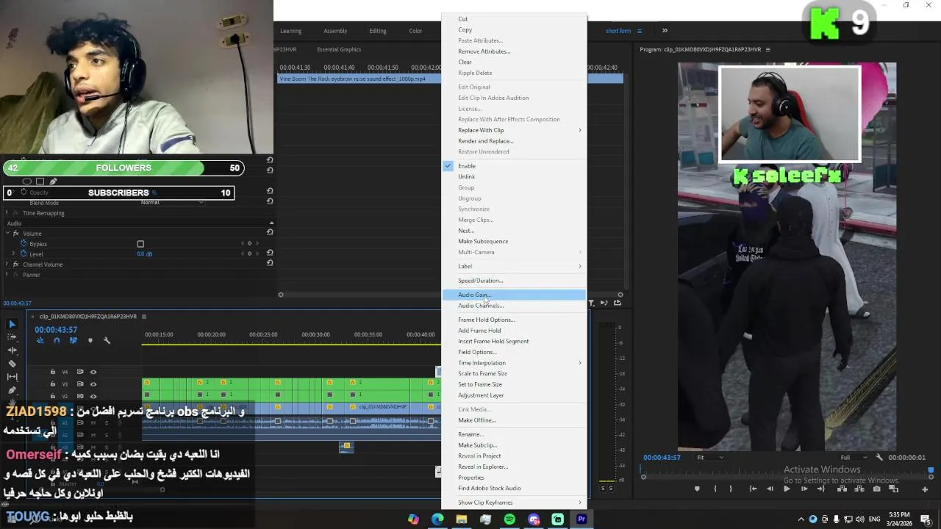
Task: Expand Panner effect
Action: (x=7, y=274)
